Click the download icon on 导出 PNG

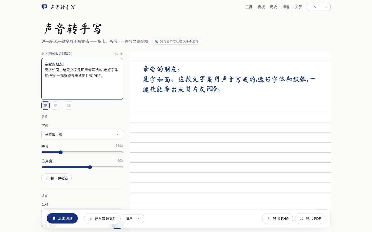(x=269, y=219)
